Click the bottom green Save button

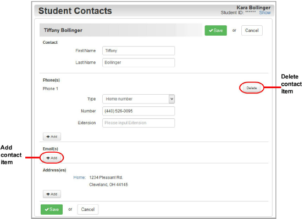click(x=52, y=209)
